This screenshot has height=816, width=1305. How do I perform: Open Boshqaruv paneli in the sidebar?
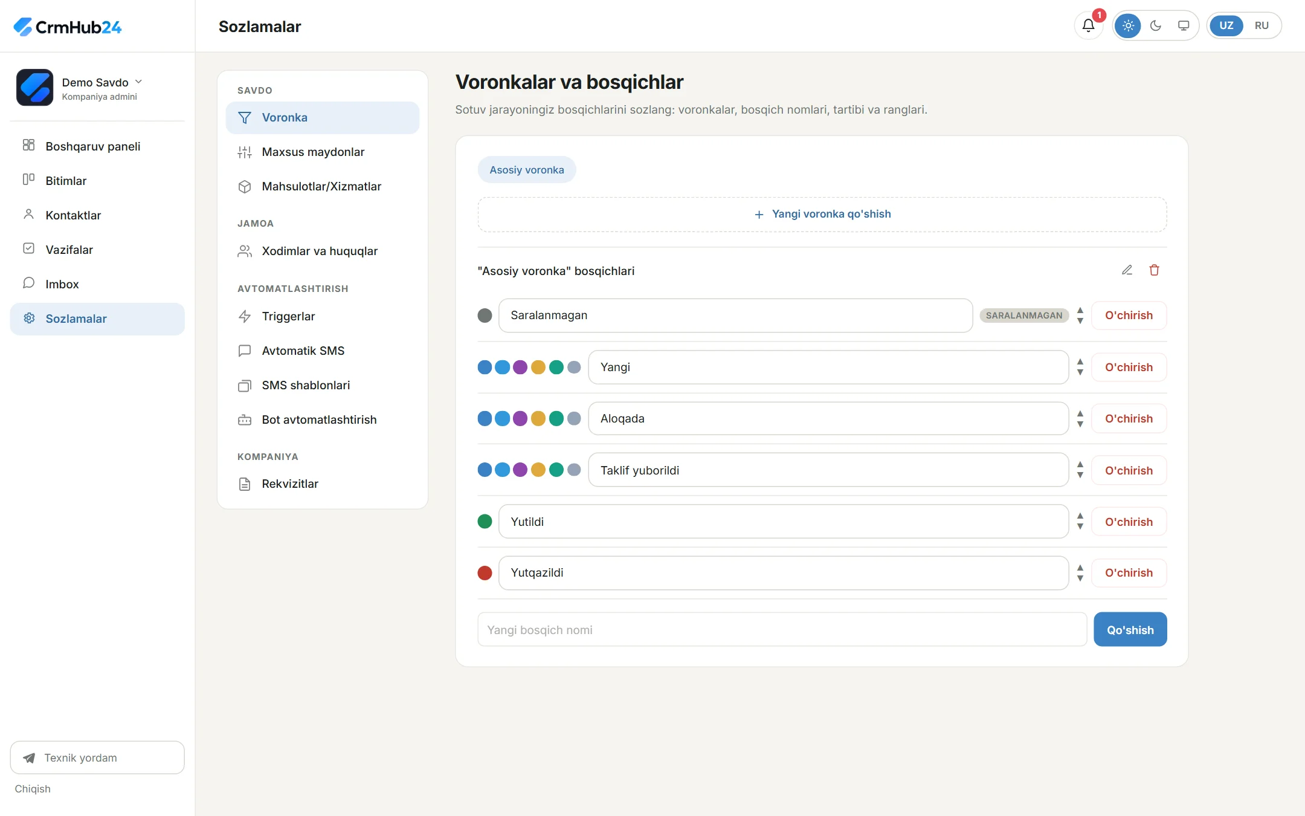(x=97, y=146)
